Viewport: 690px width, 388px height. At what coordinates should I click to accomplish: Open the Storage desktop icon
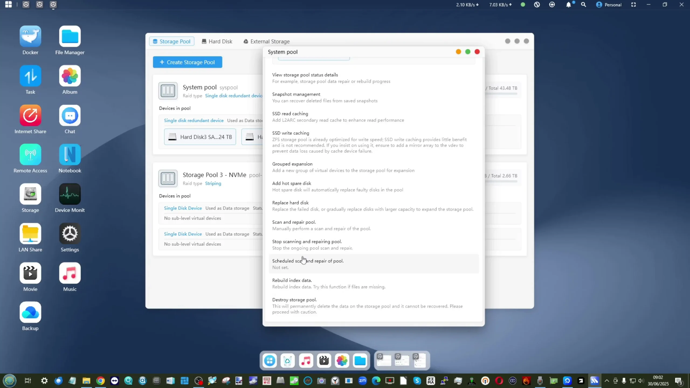[30, 194]
